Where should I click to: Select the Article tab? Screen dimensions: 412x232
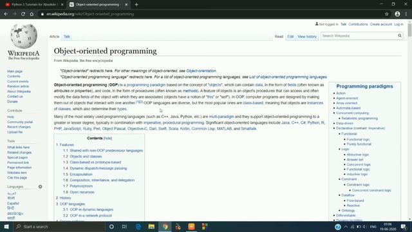pyautogui.click(x=54, y=37)
